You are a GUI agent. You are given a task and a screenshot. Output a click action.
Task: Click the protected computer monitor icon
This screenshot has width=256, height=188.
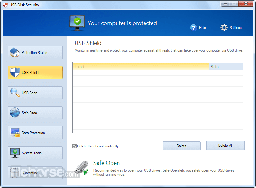pyautogui.click(x=77, y=23)
